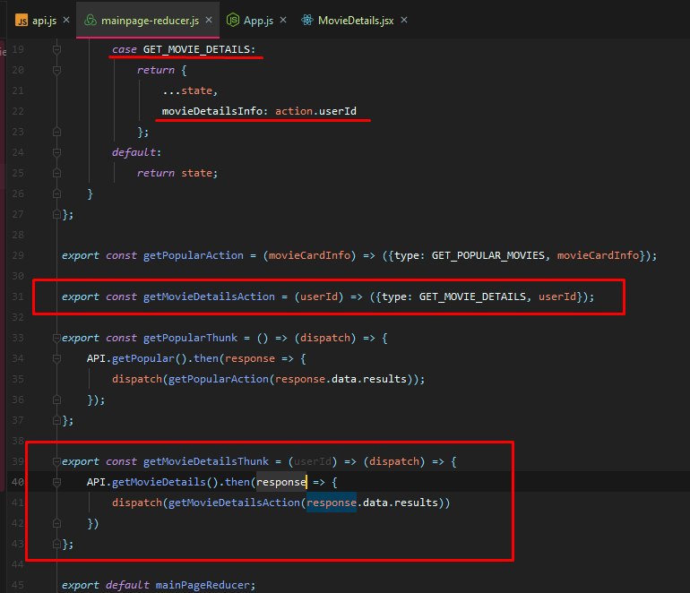Collapse API.getMovieDetails fold on line 40

[56, 482]
